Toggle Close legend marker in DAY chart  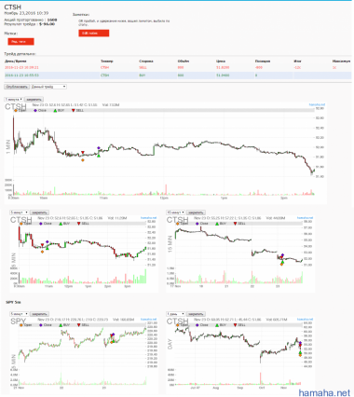point(202,325)
